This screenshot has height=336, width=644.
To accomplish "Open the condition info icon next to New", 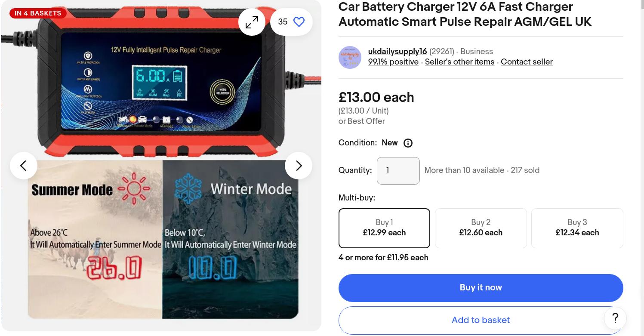I will pos(408,143).
